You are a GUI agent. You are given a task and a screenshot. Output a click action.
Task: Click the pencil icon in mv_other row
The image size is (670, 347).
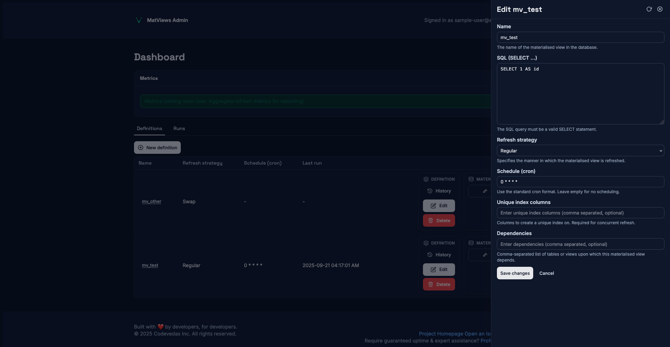point(485,191)
